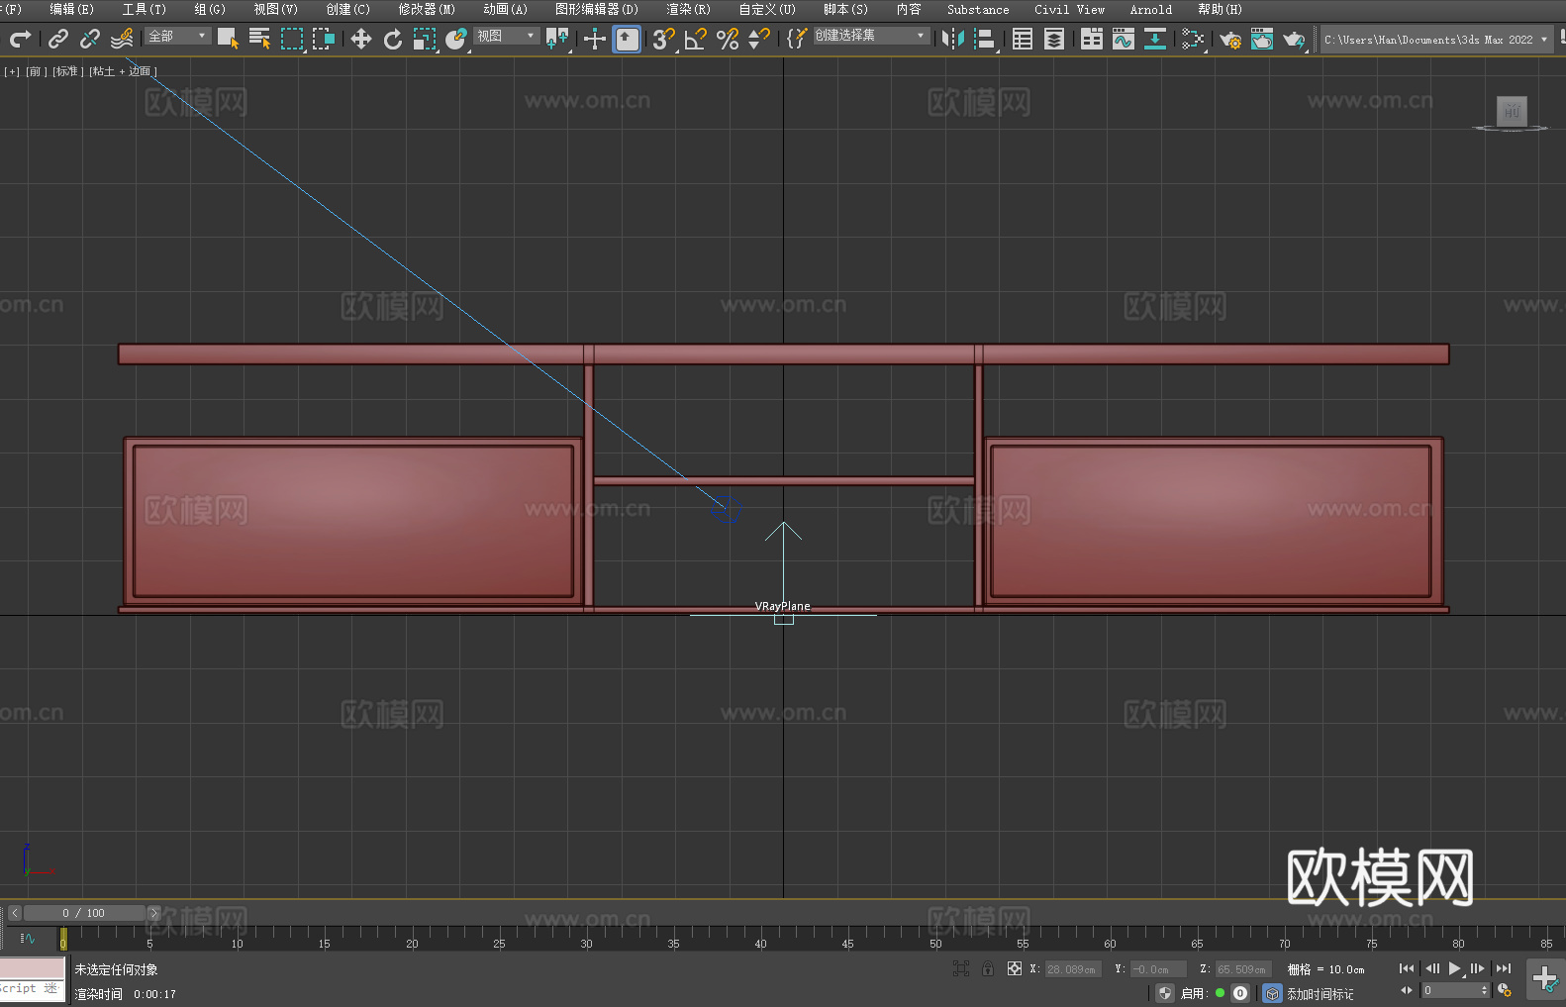Screen dimensions: 1566x1007
Task: Open the 工具(T) menu
Action: click(x=144, y=9)
